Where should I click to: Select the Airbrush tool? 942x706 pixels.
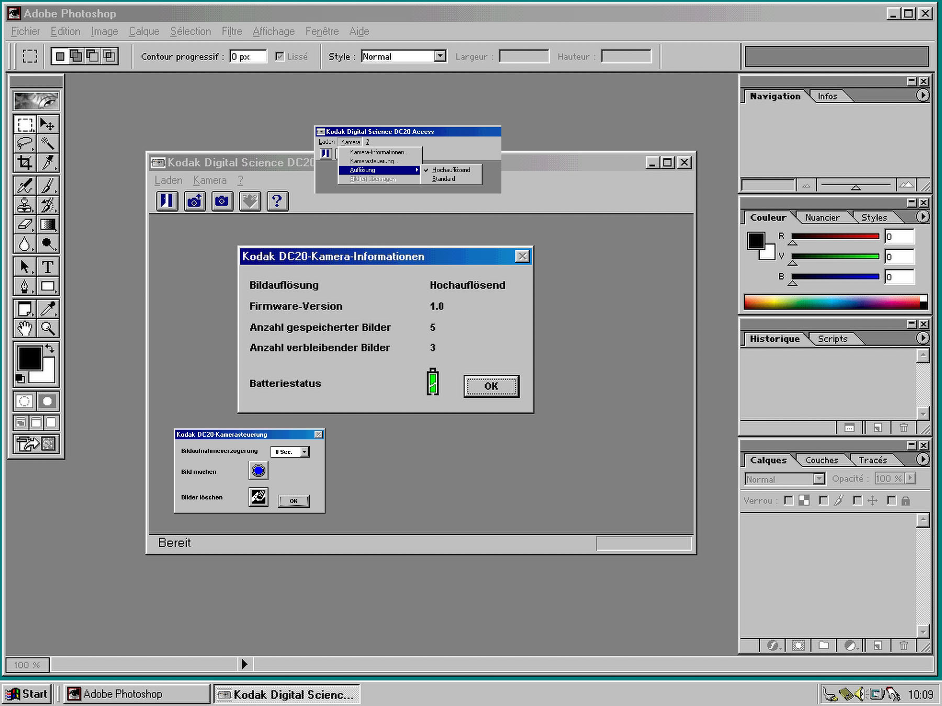[x=25, y=186]
